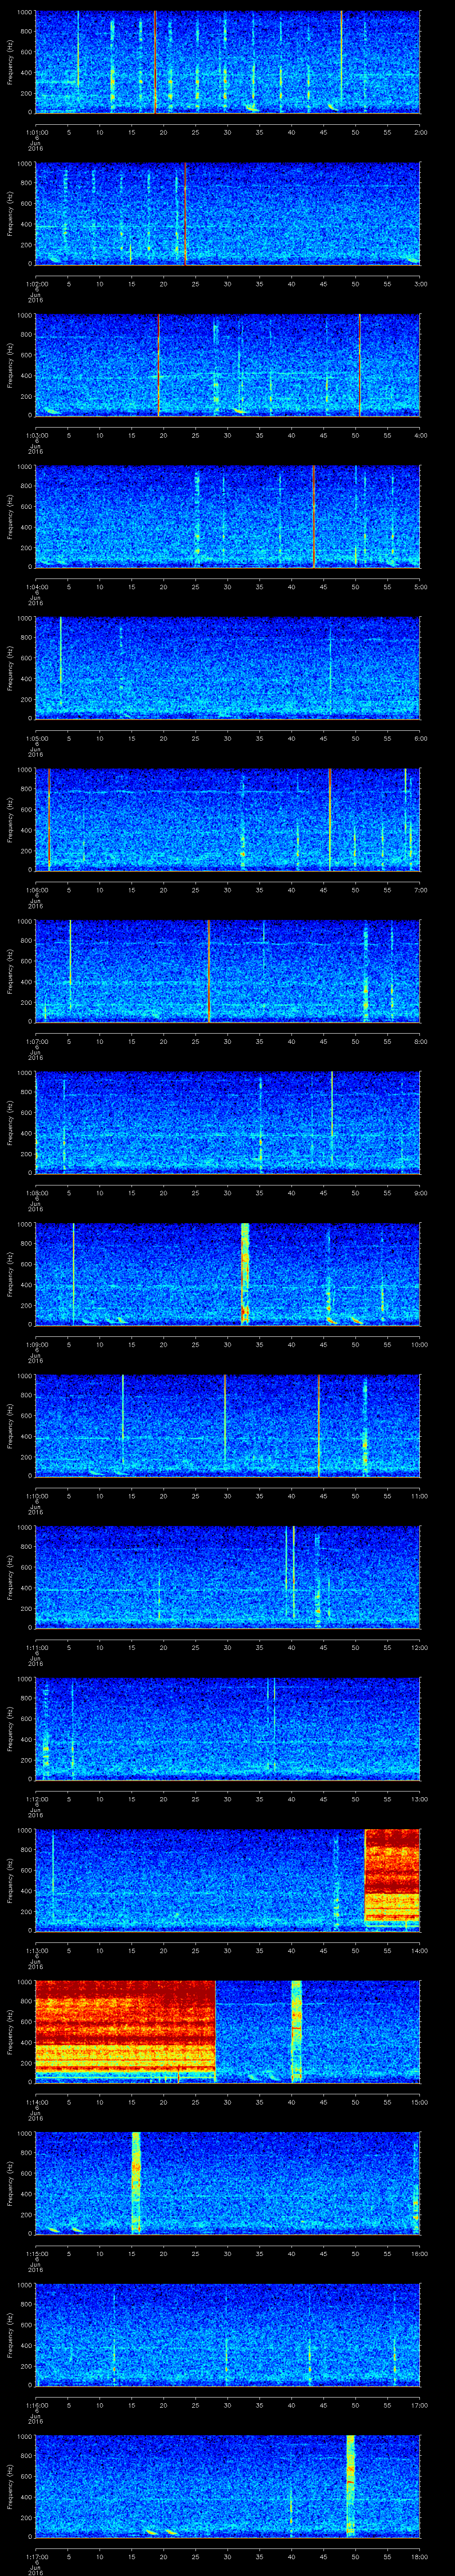The height and width of the screenshot is (2576, 455).
Task: Click the '1:02:00' start time label
Action: (x=36, y=284)
